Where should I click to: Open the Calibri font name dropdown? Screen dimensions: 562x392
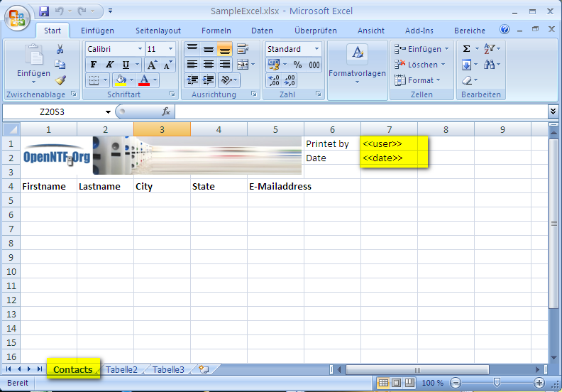(x=139, y=49)
